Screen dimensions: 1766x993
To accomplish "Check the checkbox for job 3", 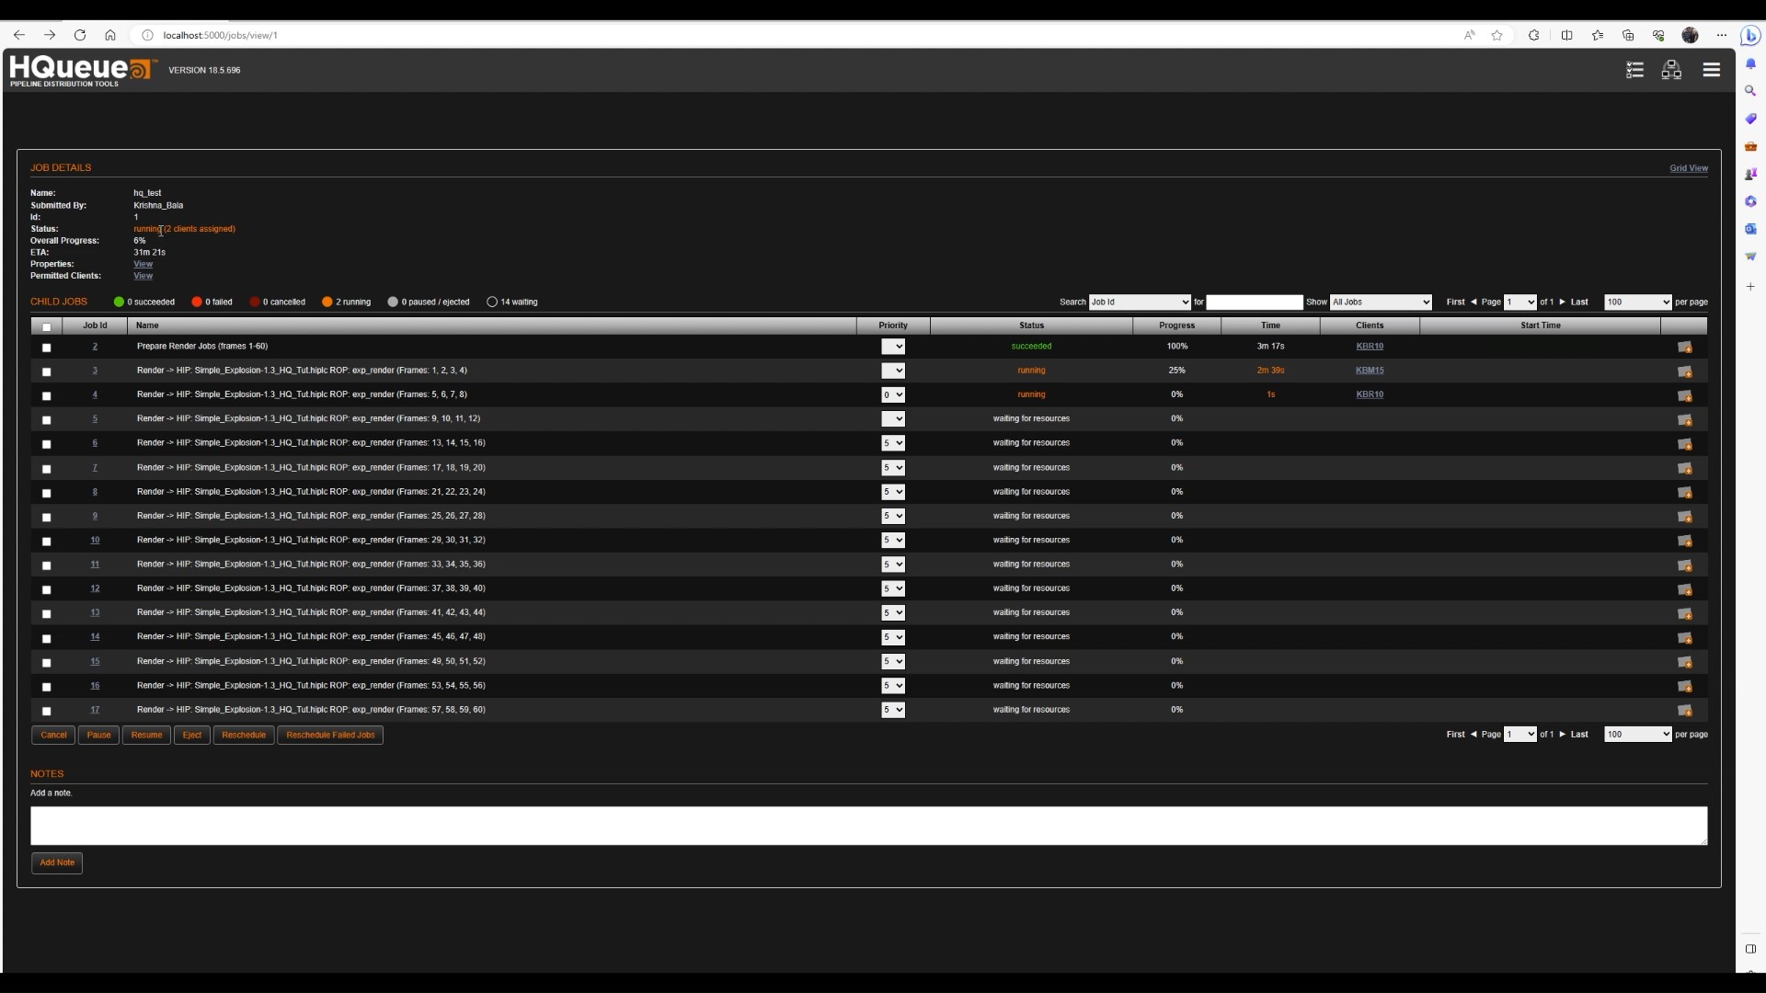I will click(47, 372).
